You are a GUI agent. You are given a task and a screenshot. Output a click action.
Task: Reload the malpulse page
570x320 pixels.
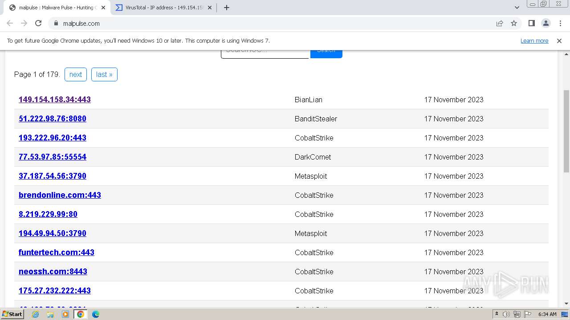38,23
